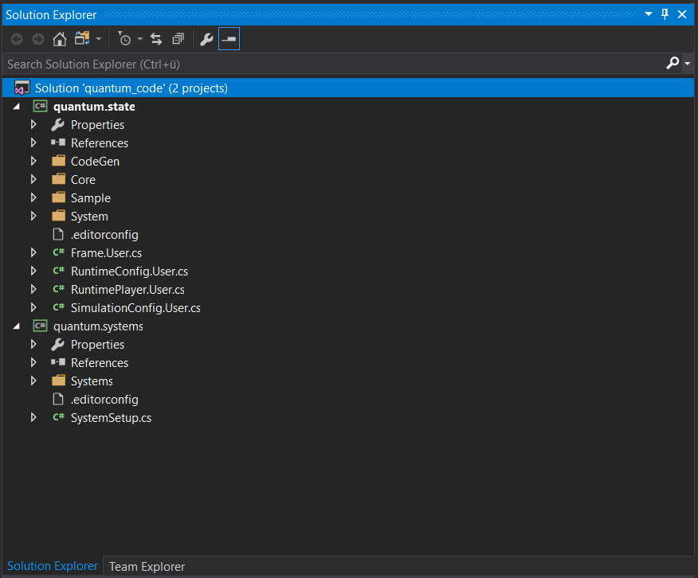Click the Systems folder icon

(58, 381)
